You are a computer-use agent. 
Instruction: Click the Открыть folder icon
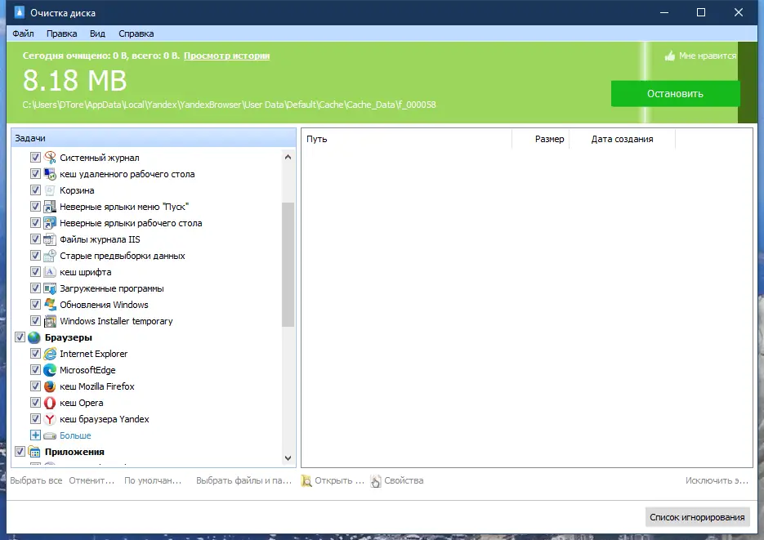(x=306, y=480)
